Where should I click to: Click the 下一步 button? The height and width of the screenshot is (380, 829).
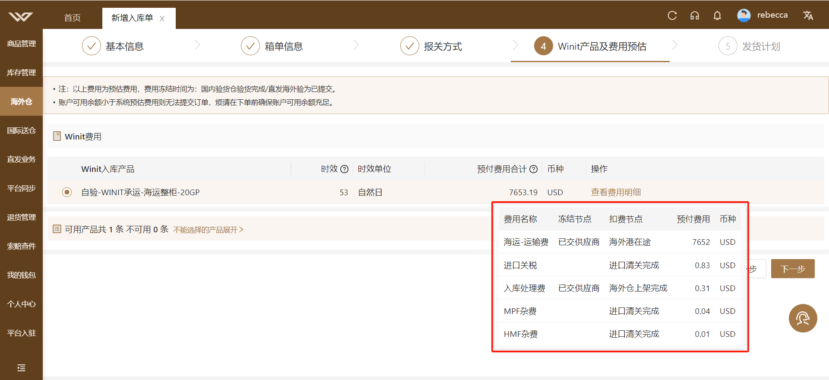click(x=793, y=269)
